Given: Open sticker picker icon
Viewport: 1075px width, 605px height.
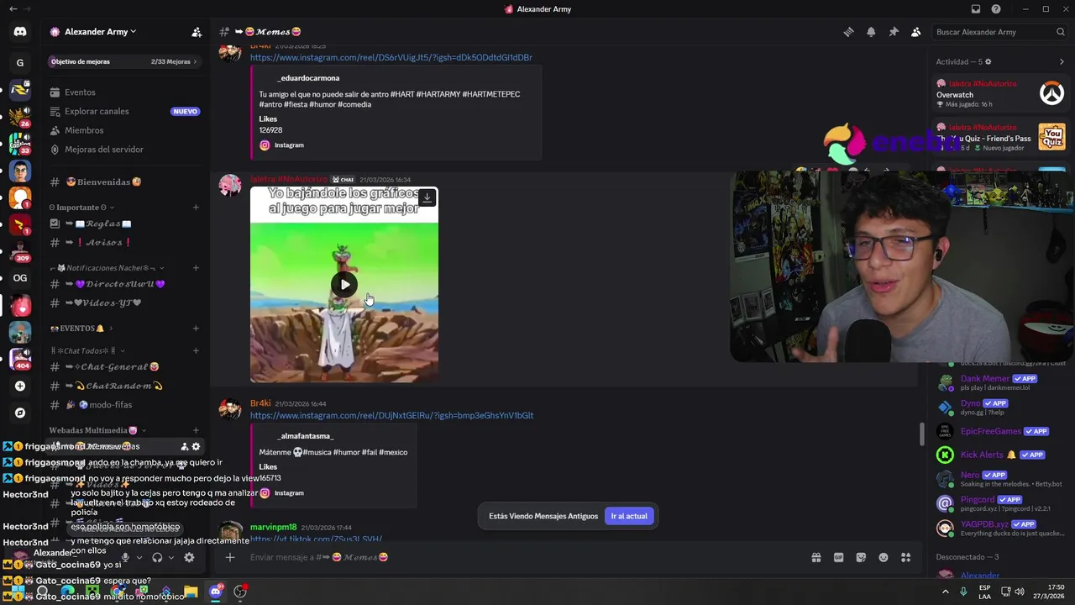Looking at the screenshot, I should (861, 557).
